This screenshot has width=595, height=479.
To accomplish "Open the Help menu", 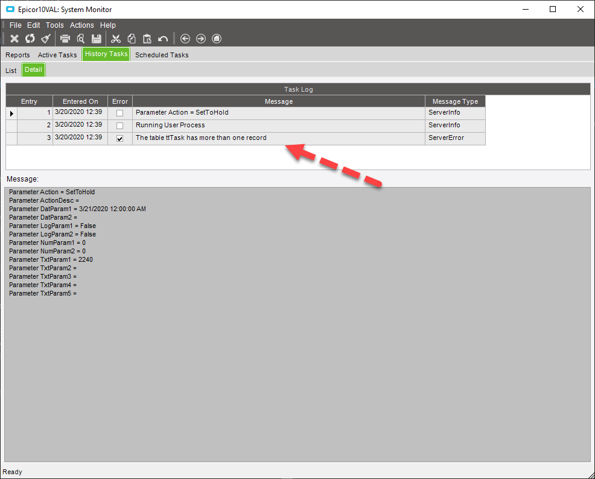I will point(108,25).
